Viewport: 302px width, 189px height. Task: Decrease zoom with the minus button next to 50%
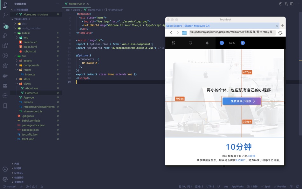222,43
